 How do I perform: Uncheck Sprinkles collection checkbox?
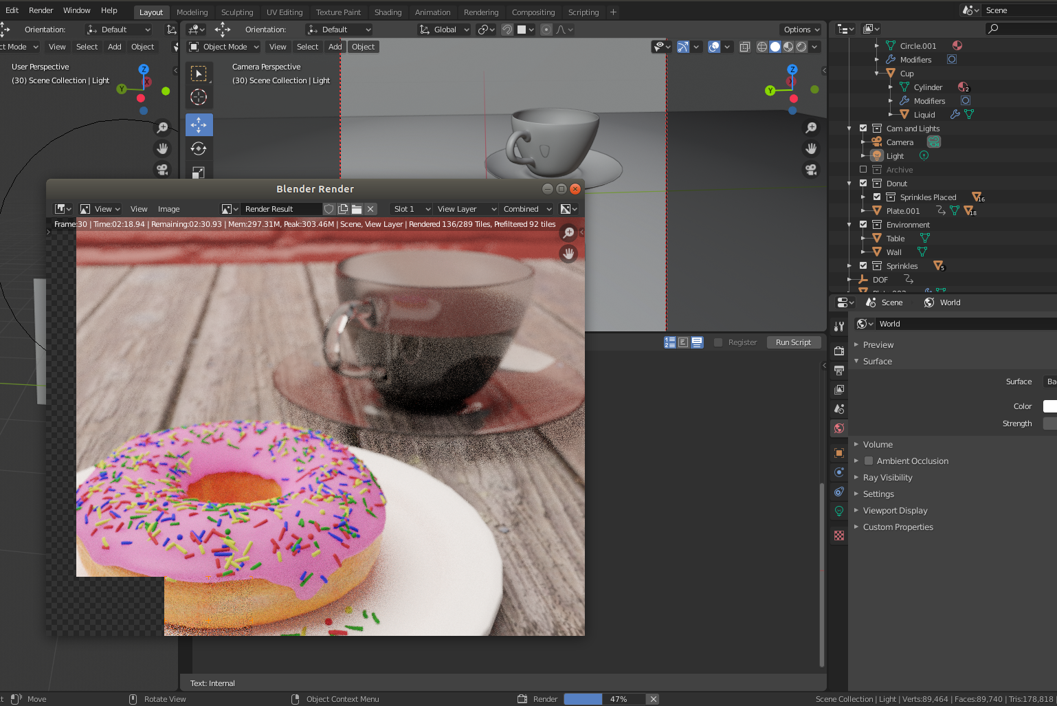coord(863,265)
